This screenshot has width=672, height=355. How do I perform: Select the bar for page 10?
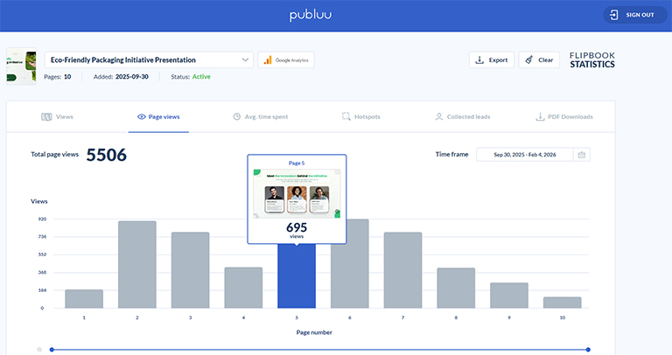tap(563, 303)
